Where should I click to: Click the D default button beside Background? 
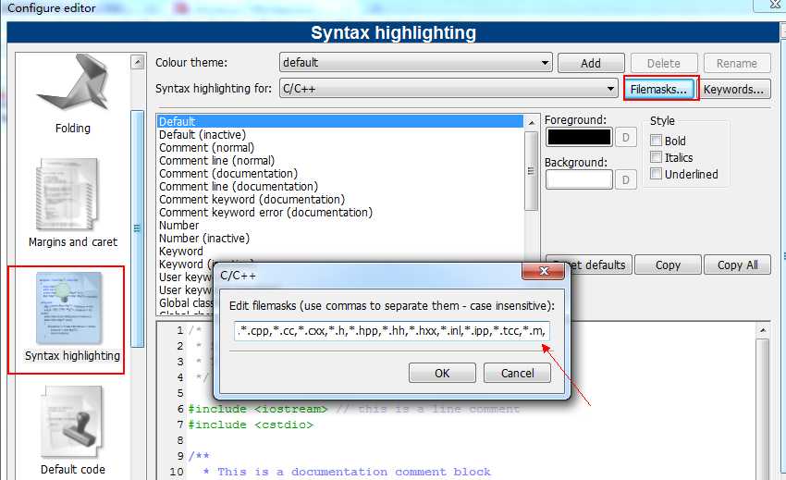pos(626,179)
